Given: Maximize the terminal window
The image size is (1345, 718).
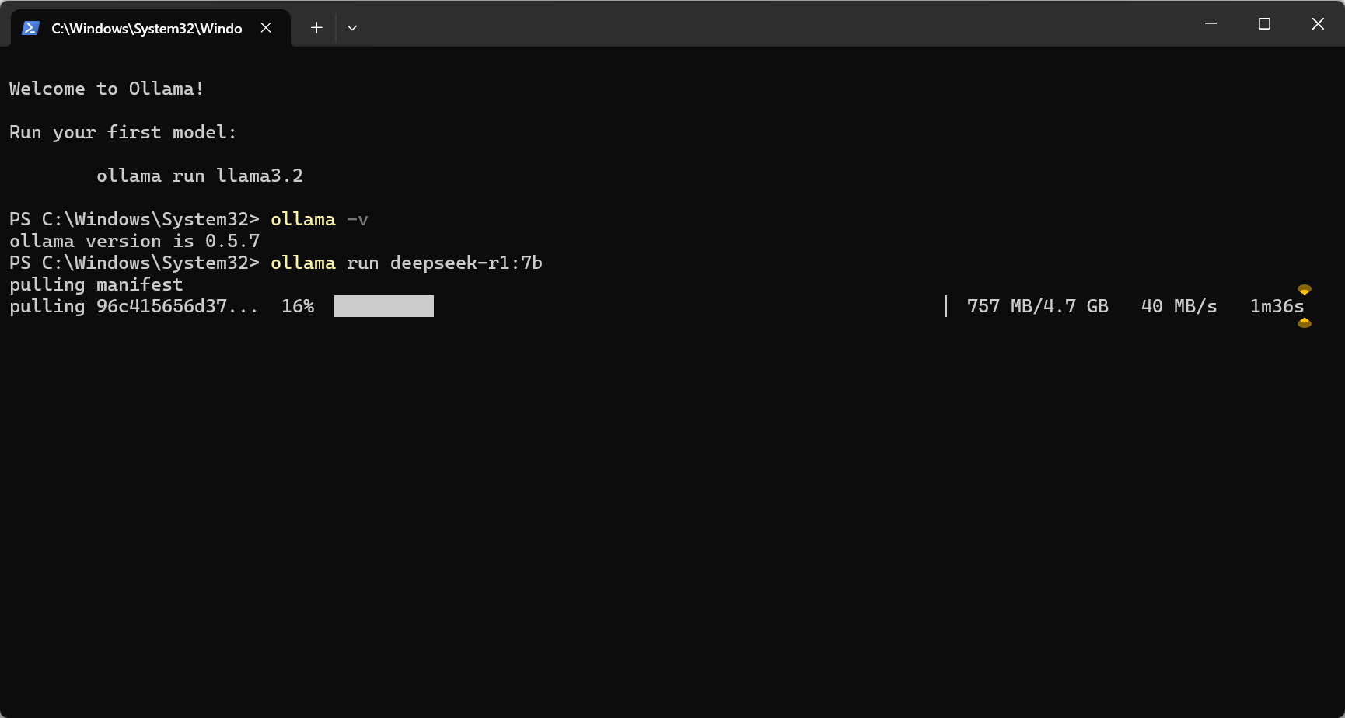Looking at the screenshot, I should click(x=1264, y=23).
